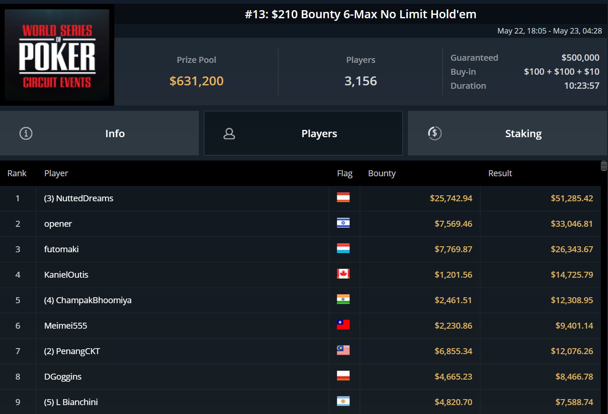Viewport: 608px width, 414px height.
Task: Click the Bounty column header
Action: pyautogui.click(x=382, y=173)
